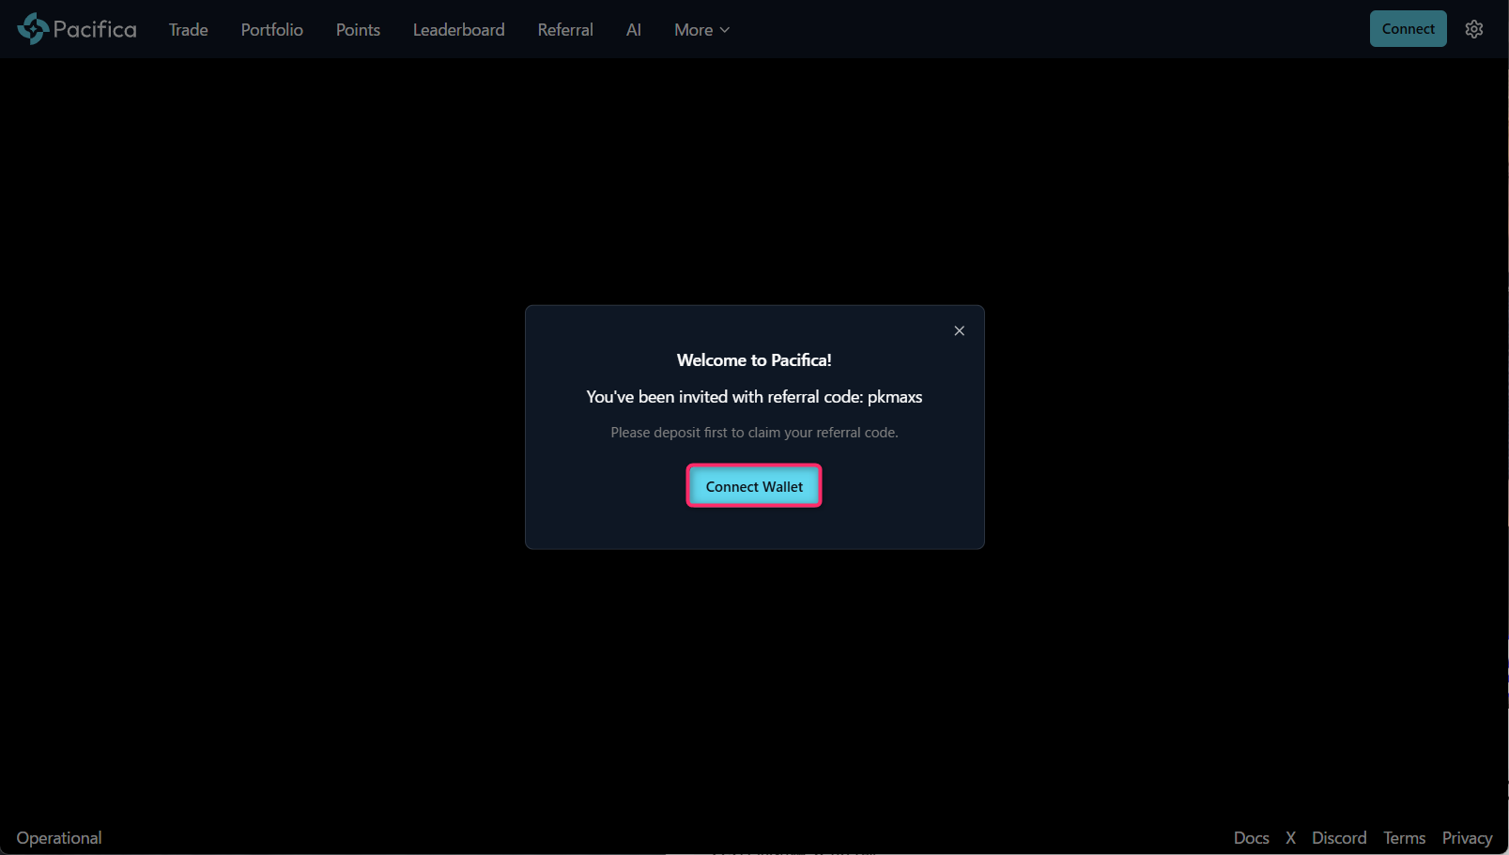Viewport: 1509px width, 855px height.
Task: Open the Points page
Action: pos(357,29)
